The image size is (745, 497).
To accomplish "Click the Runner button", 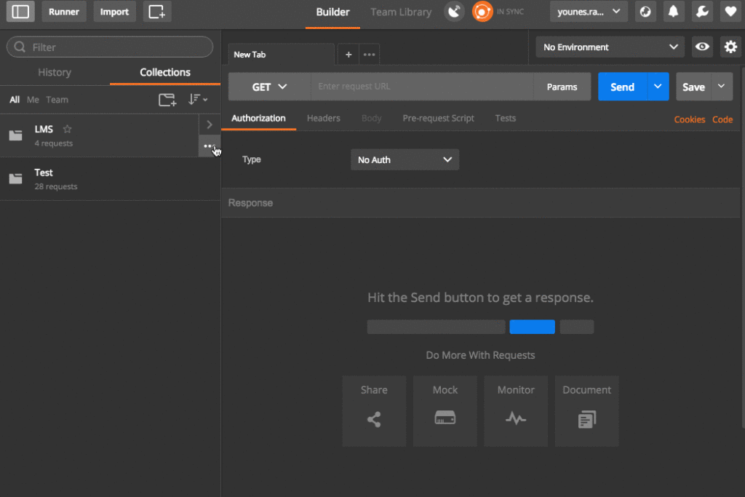I will click(64, 12).
